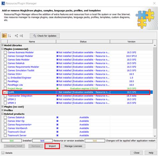Click the list scrollbar down arrow
Viewport: 158px width, 156px height.
coord(155,136)
